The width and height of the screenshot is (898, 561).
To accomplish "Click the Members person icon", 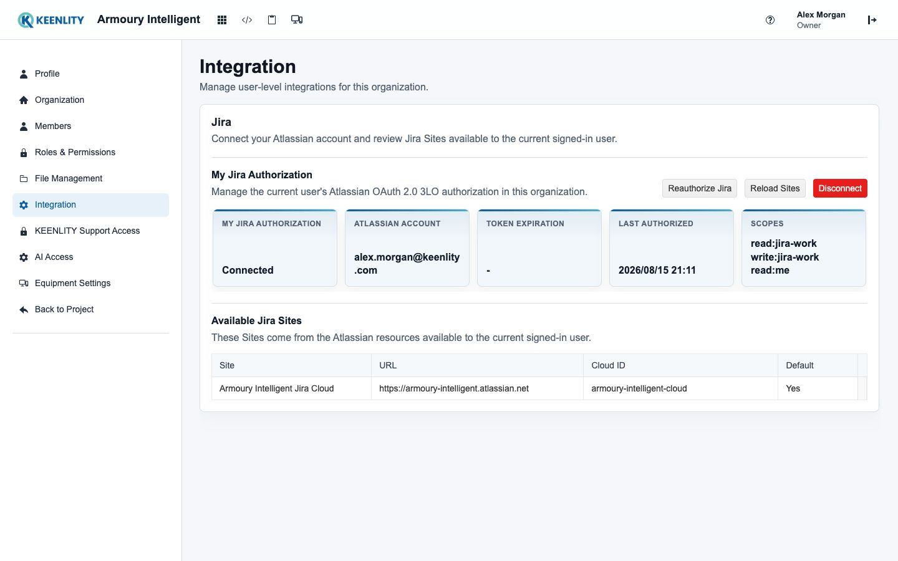I will click(24, 126).
